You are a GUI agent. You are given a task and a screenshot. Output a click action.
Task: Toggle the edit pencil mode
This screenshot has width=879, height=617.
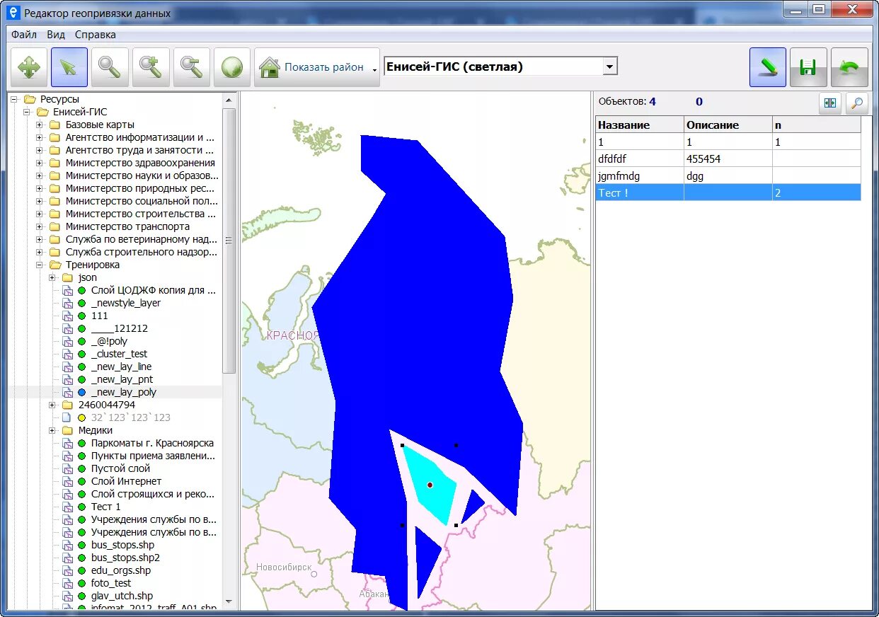coord(768,67)
